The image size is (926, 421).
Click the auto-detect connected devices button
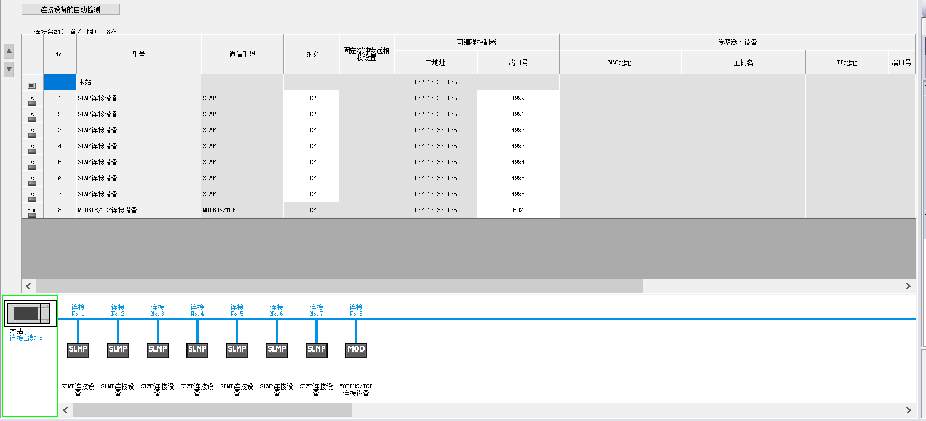pos(70,9)
